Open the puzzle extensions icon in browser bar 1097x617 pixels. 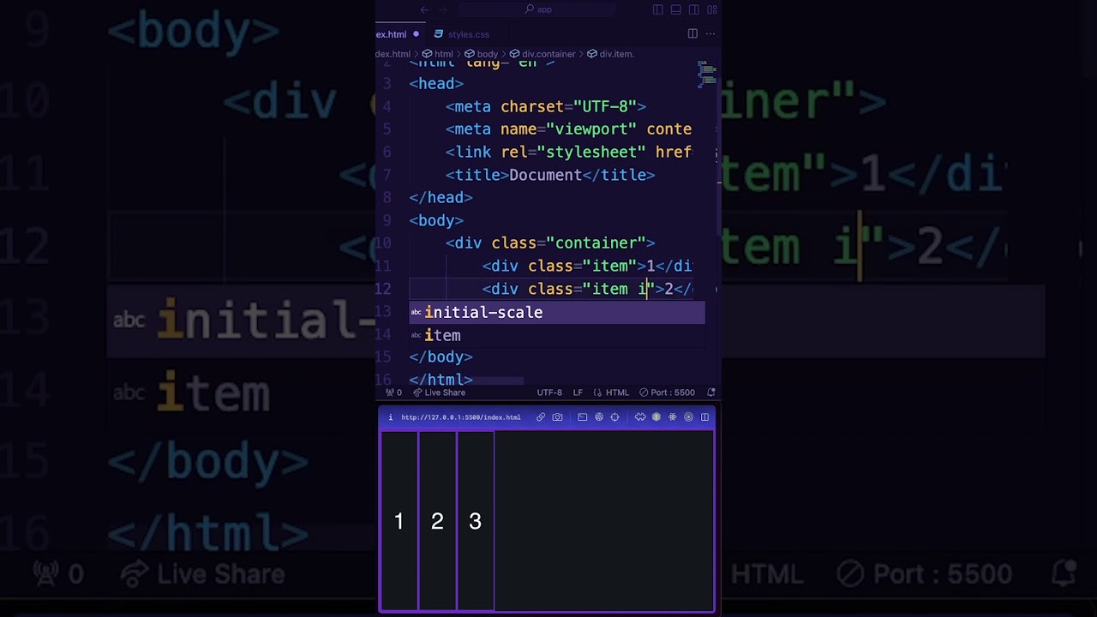point(640,417)
